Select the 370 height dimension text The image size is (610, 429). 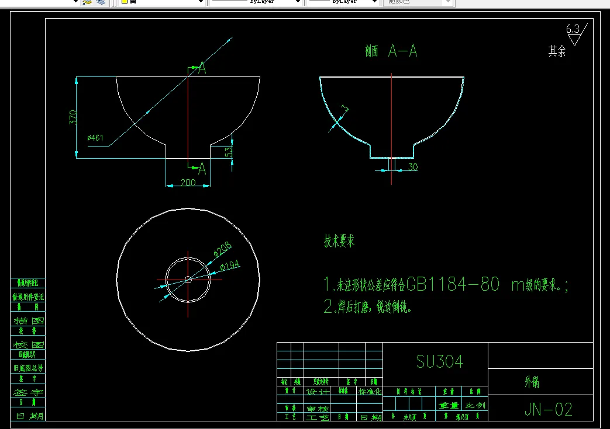coord(73,117)
